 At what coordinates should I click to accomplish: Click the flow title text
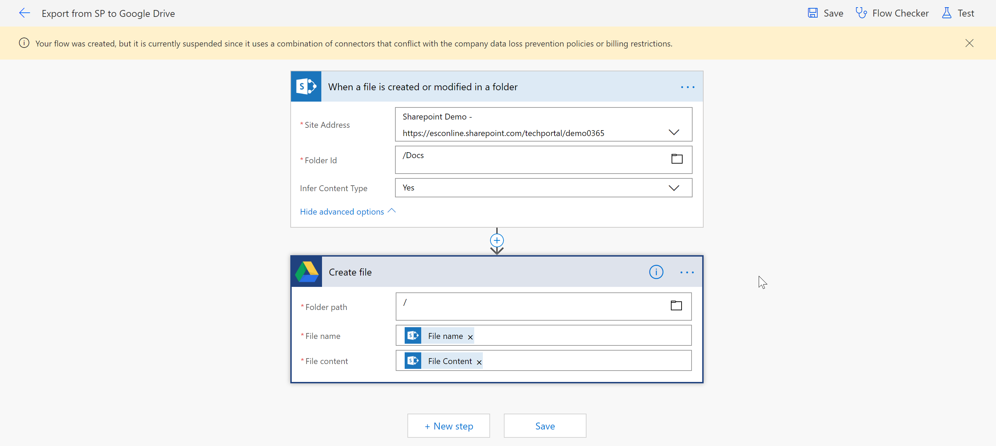coord(108,13)
